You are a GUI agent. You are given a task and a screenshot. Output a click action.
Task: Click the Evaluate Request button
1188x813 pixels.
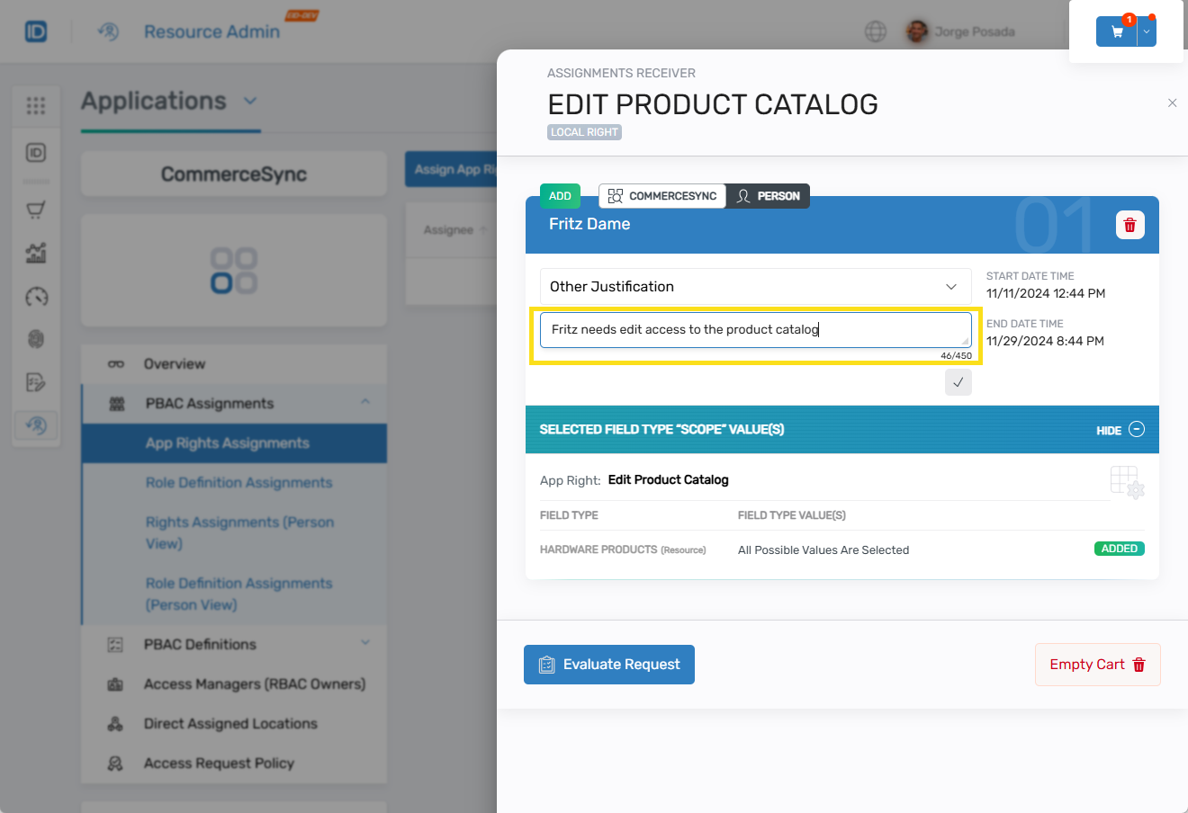click(609, 665)
